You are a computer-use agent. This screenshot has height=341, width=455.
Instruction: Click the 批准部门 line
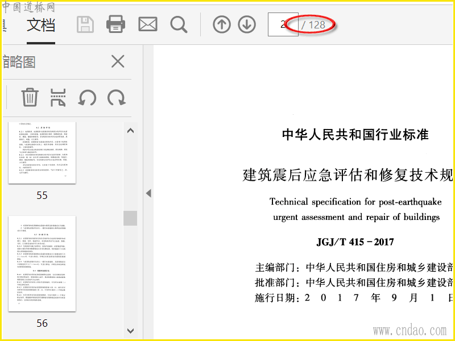pos(354,282)
